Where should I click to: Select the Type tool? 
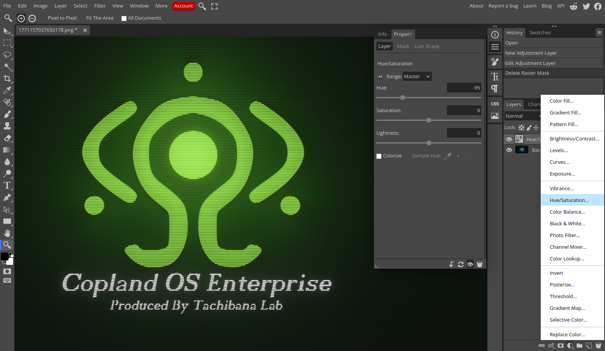[x=7, y=186]
